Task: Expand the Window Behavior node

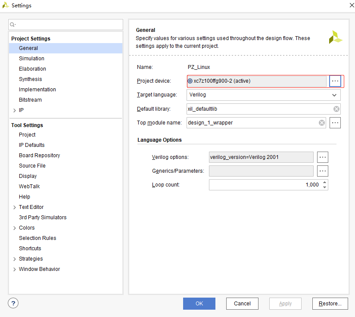Action: click(15, 269)
